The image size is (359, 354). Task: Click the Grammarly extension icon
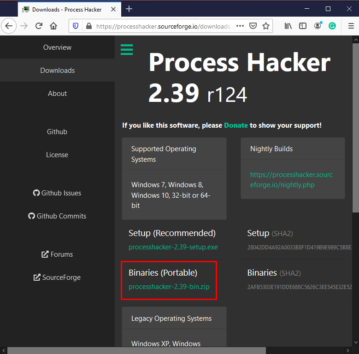tap(332, 26)
